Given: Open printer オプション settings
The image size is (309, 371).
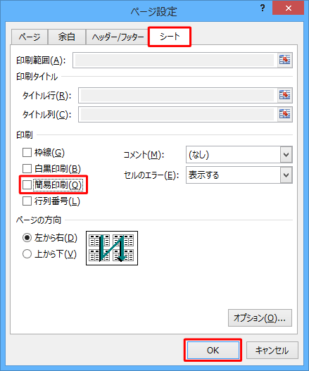Looking at the screenshot, I should coord(260,318).
